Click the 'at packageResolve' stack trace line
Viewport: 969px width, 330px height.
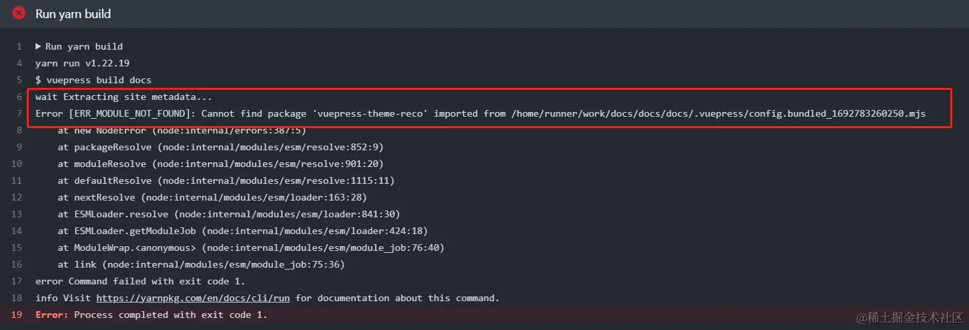coord(220,147)
